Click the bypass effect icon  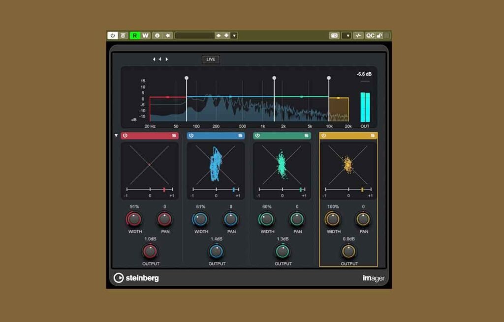(123, 35)
